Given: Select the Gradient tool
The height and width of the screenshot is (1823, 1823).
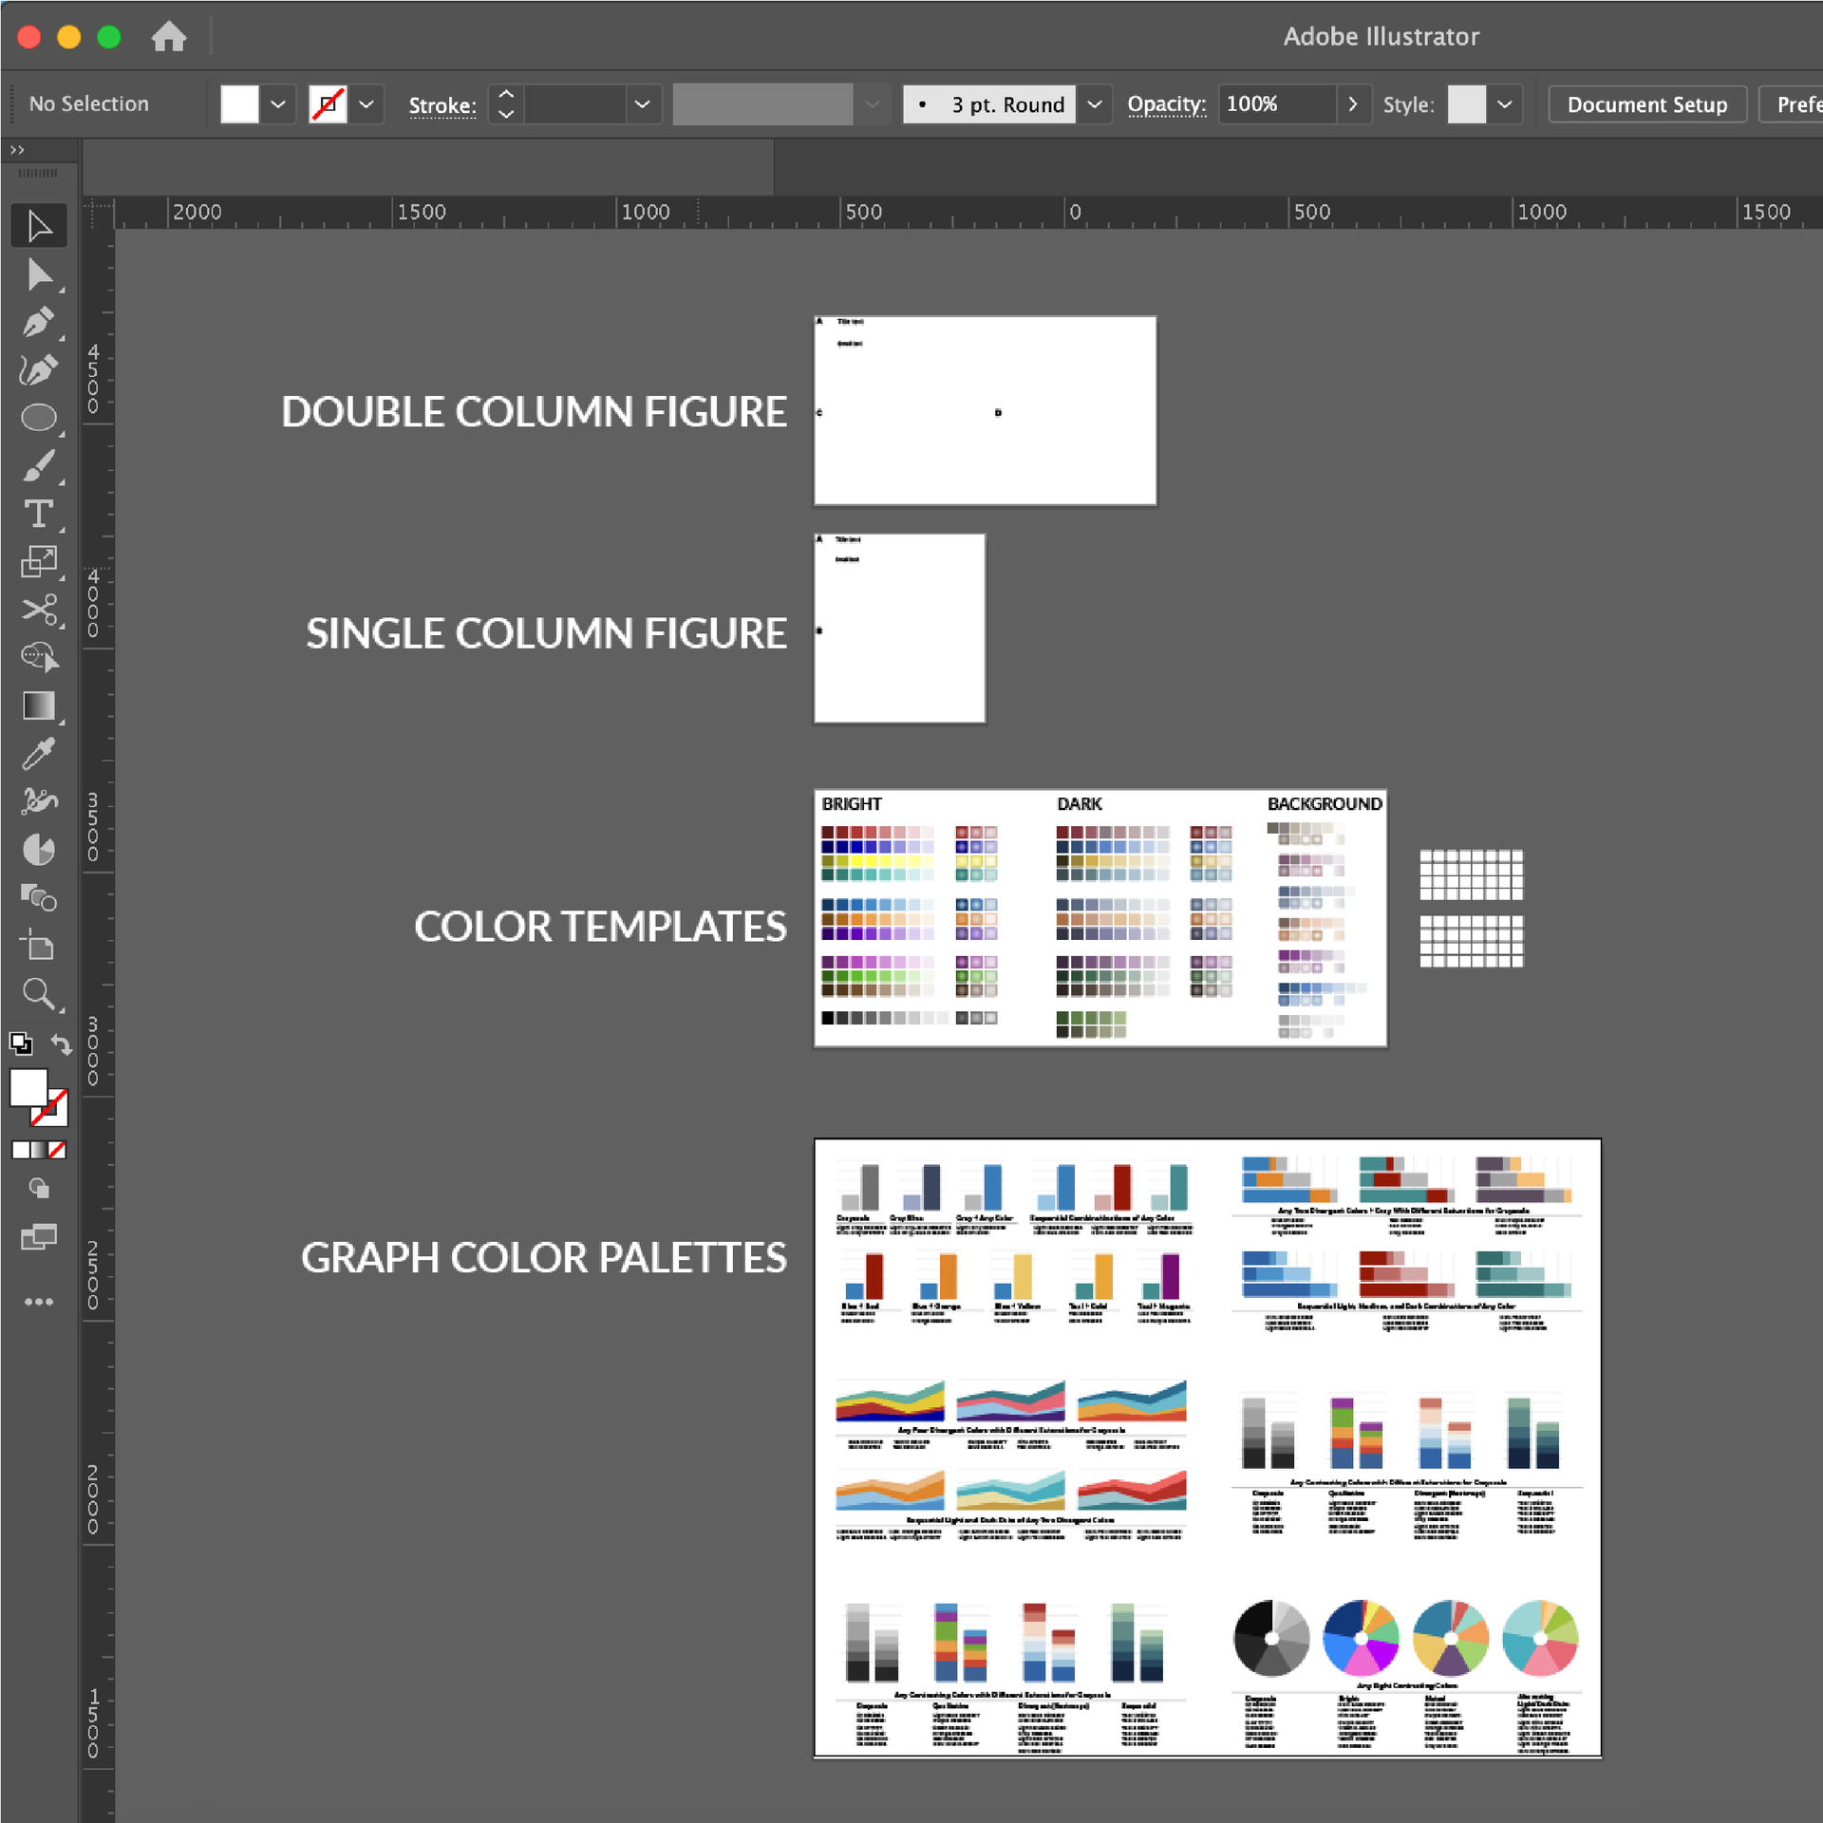Looking at the screenshot, I should pyautogui.click(x=39, y=705).
